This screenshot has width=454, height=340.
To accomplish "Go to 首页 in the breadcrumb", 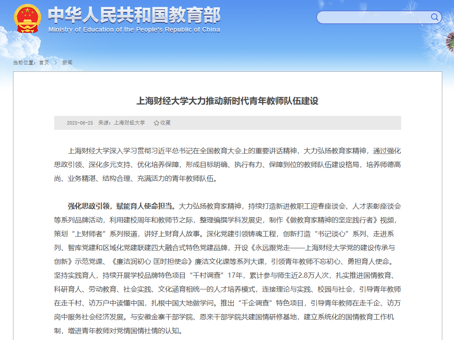I will tap(44, 63).
